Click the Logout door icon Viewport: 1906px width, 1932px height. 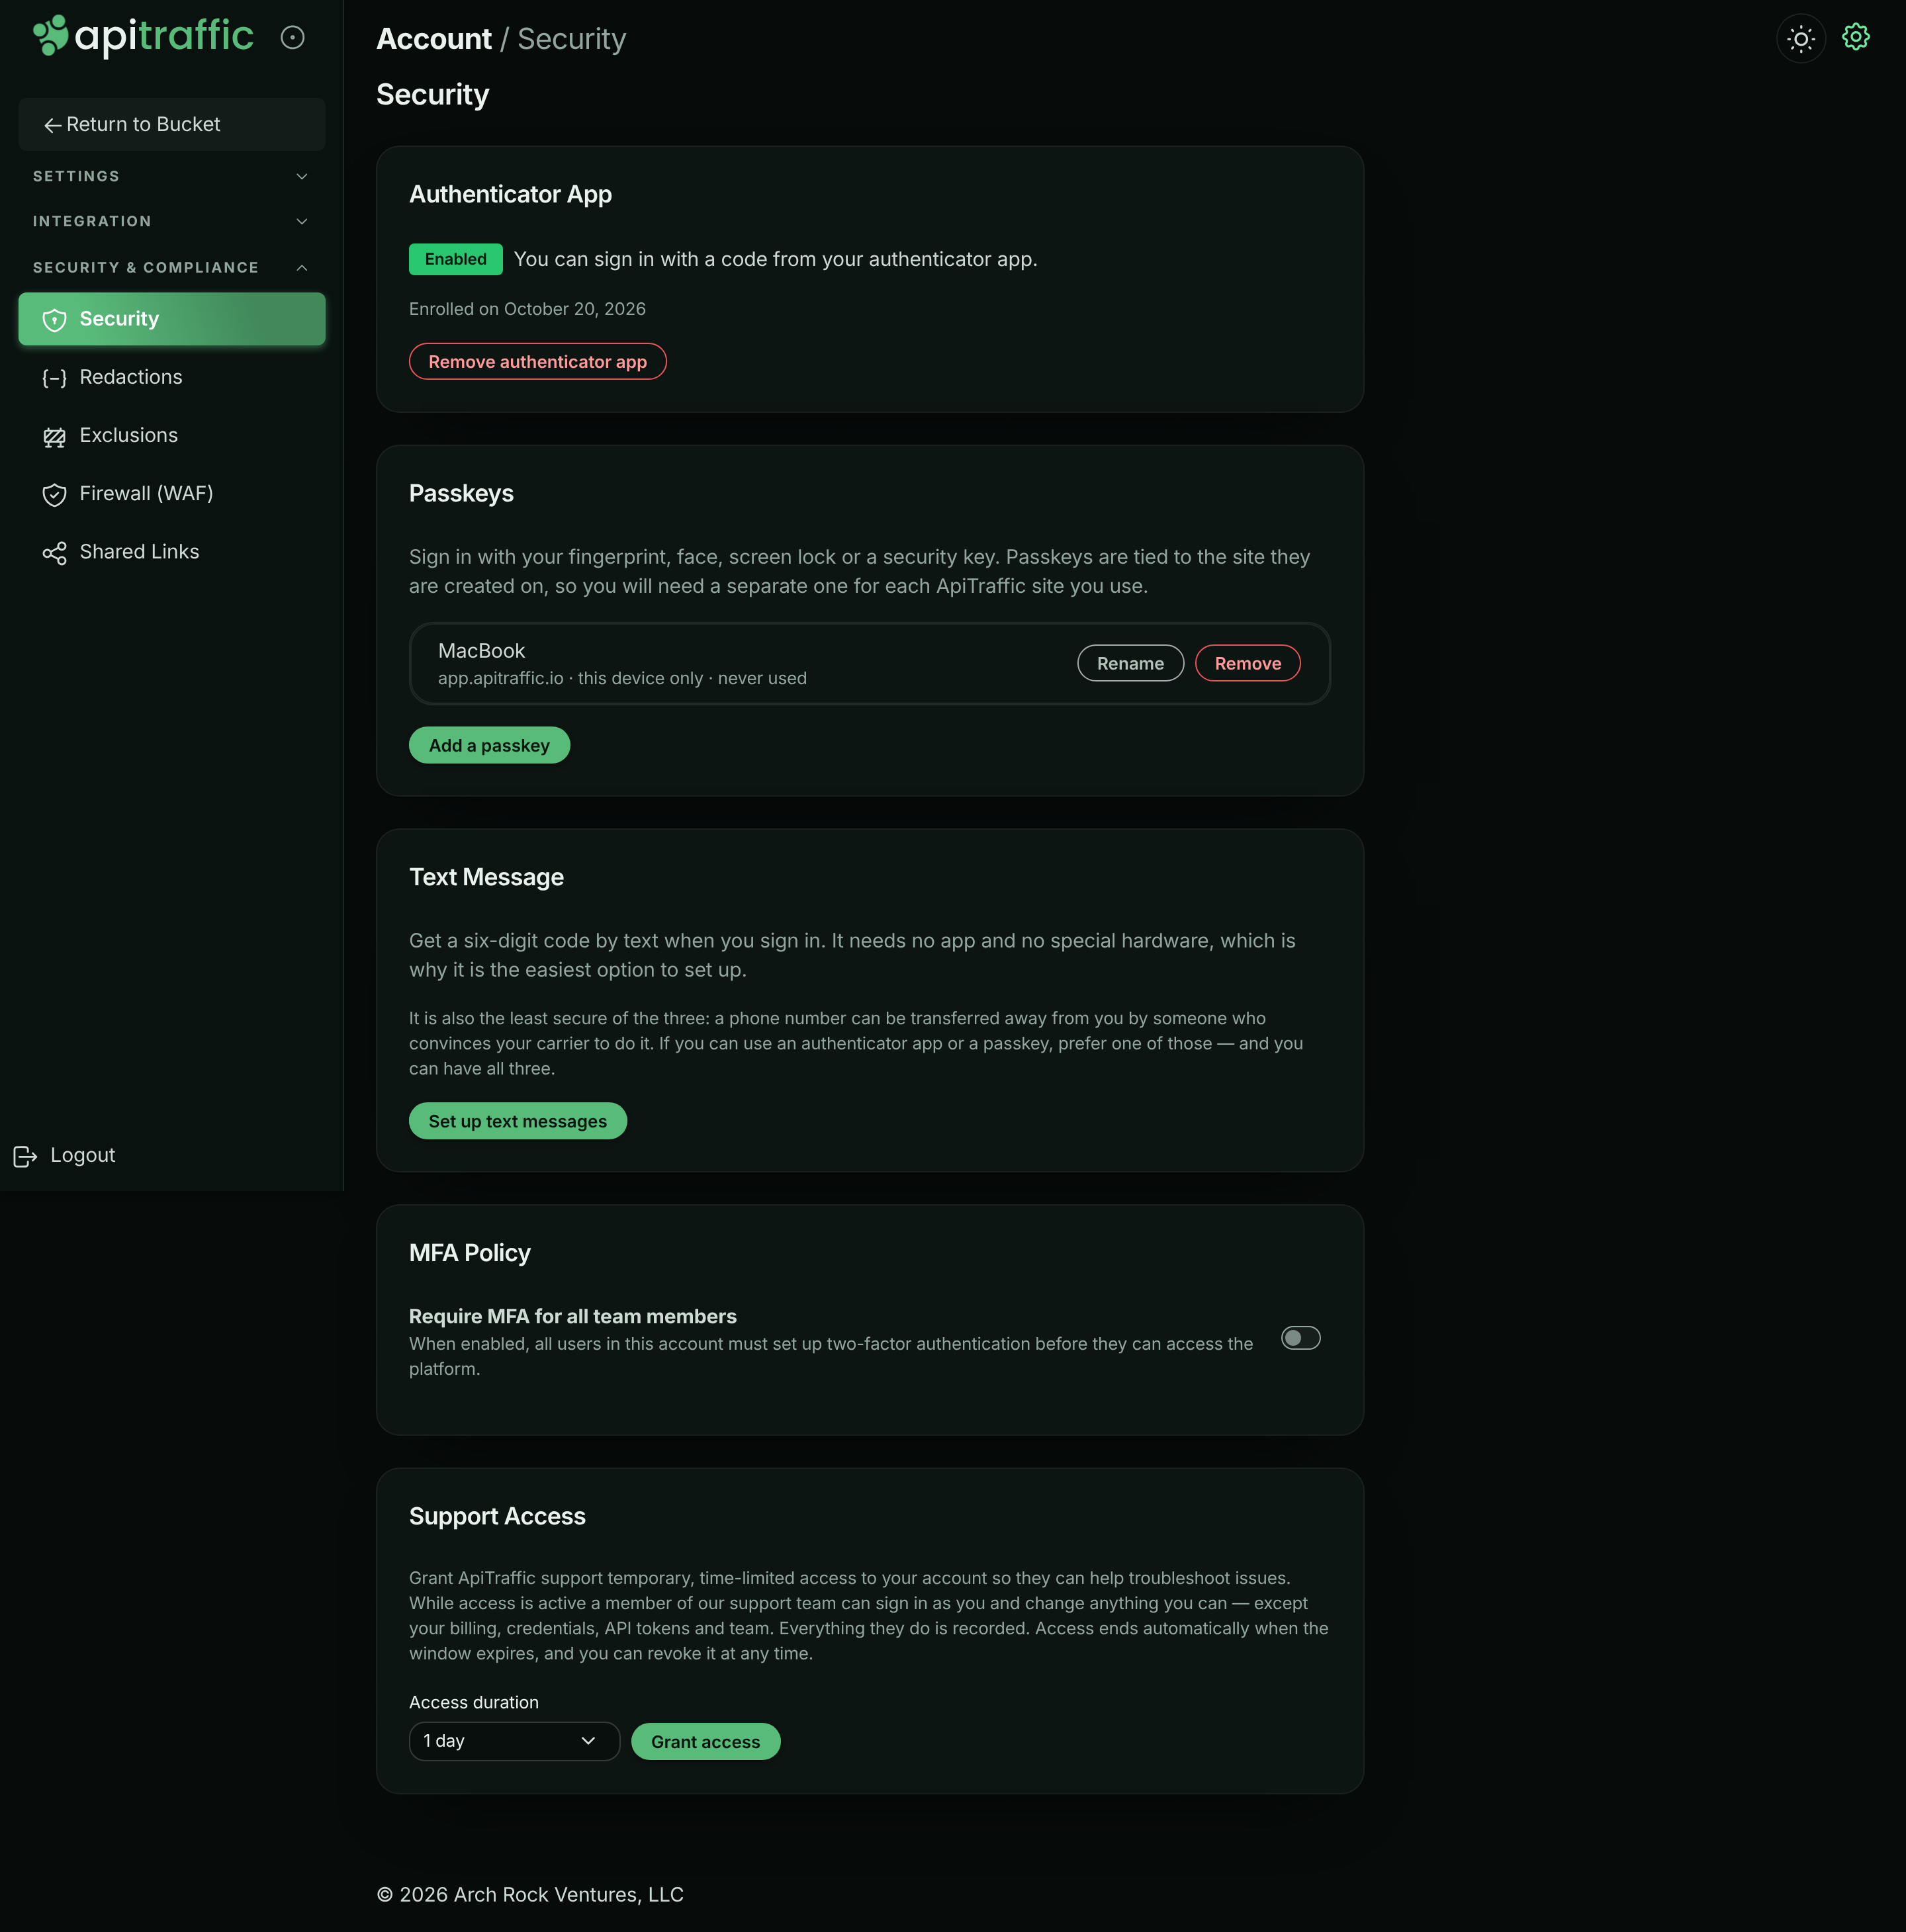pyautogui.click(x=25, y=1157)
